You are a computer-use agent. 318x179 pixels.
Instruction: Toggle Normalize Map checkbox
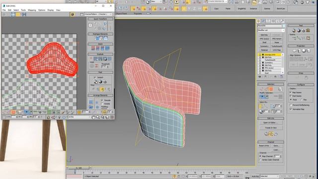[291, 109]
